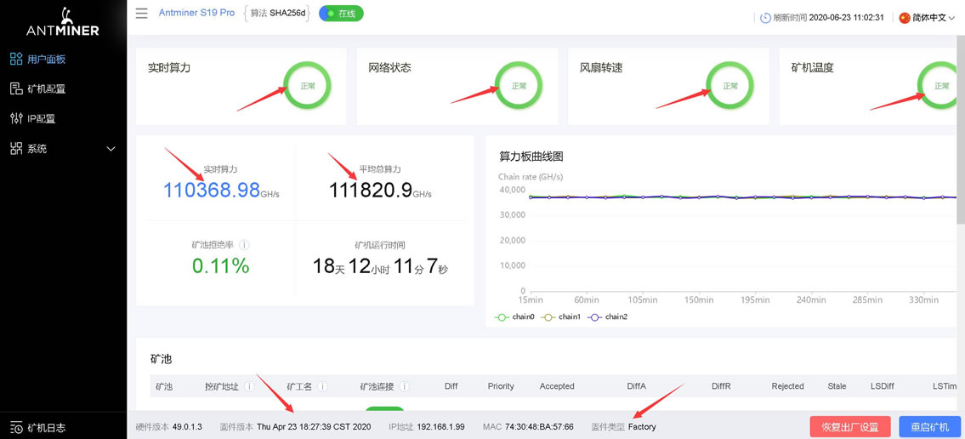Click the green 在线 status badge

point(341,14)
